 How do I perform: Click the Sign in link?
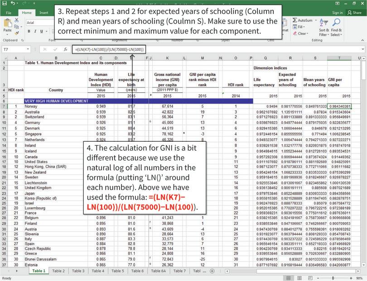point(338,13)
